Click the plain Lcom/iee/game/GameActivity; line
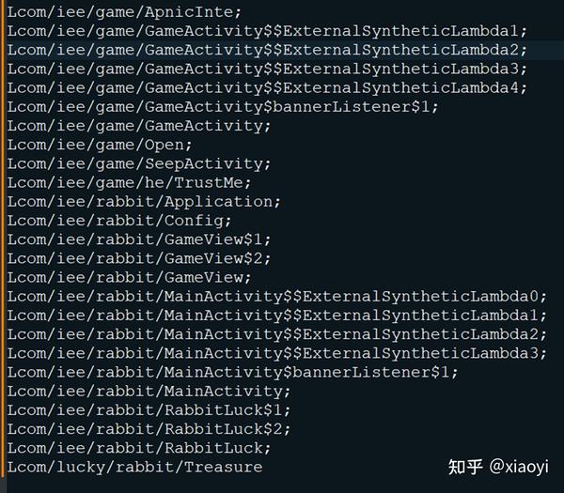Screen dimensions: 564x493 coord(138,126)
